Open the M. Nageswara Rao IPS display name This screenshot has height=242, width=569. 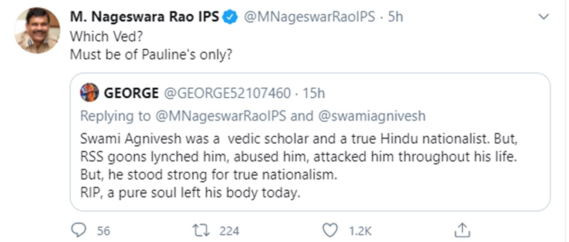145,17
